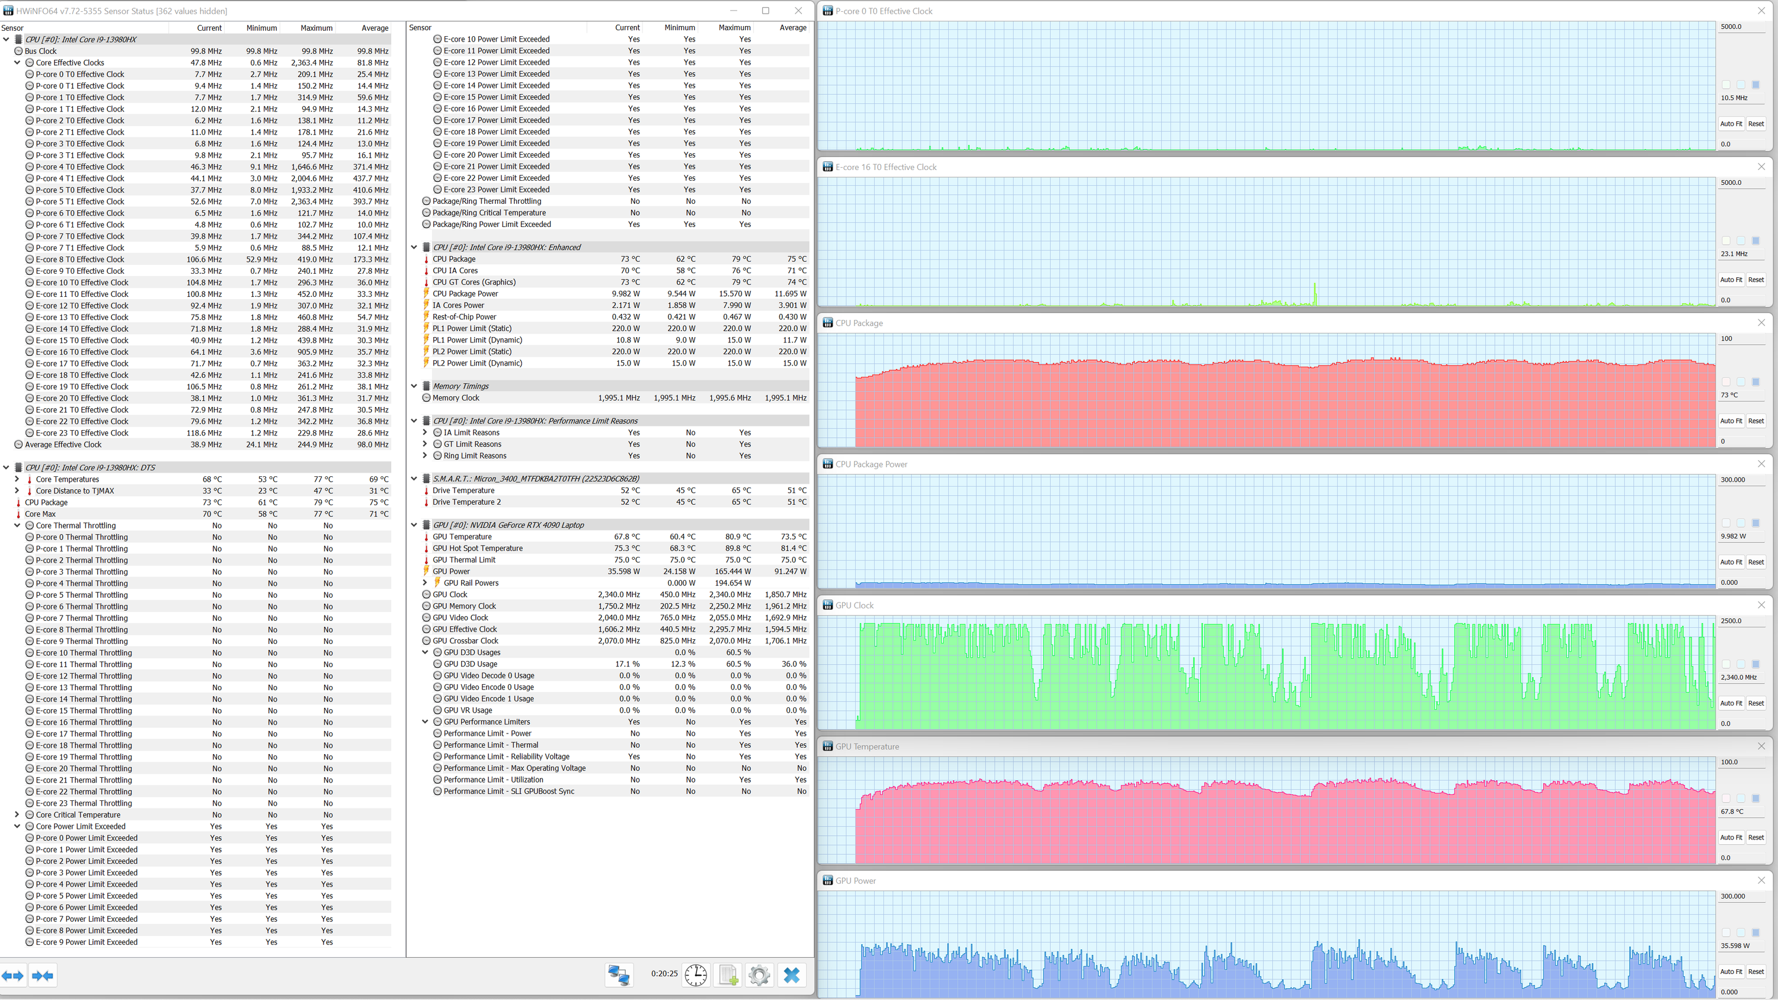Start logging with the log file icon
The height and width of the screenshot is (1000, 1778).
[x=728, y=975]
